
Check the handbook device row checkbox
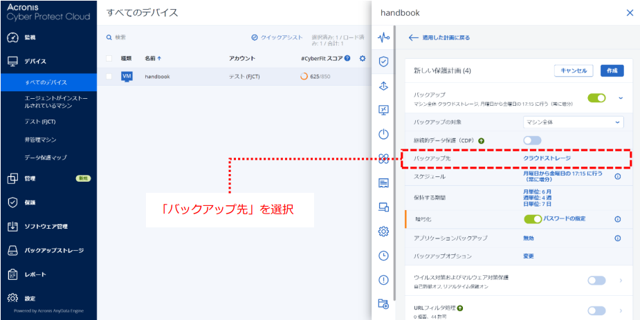coord(109,77)
